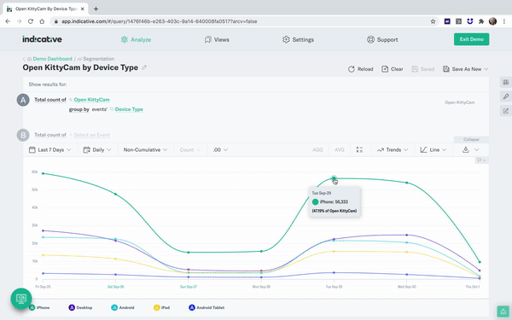
Task: Toggle the Desktop series in legend
Action: [80, 307]
